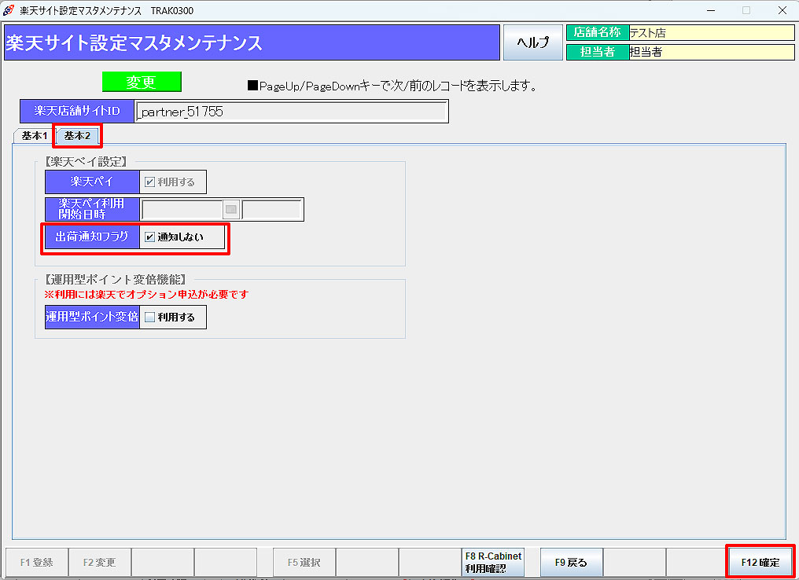Click the 出荷通知フラグ label
This screenshot has width=799, height=580.
click(92, 237)
